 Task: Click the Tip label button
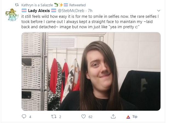coord(135,117)
